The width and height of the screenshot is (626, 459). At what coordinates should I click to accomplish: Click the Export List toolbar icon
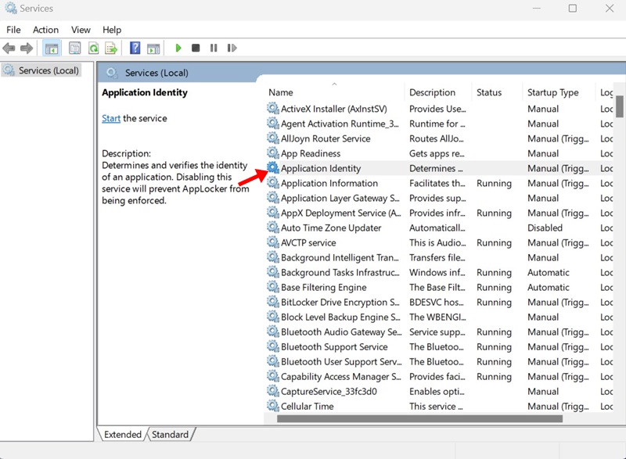111,48
